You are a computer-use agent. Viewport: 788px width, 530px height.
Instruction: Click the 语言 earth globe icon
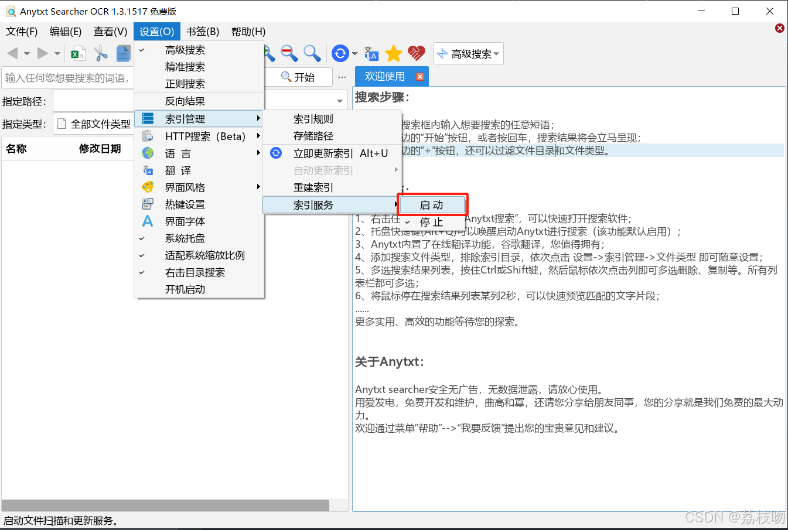(148, 153)
